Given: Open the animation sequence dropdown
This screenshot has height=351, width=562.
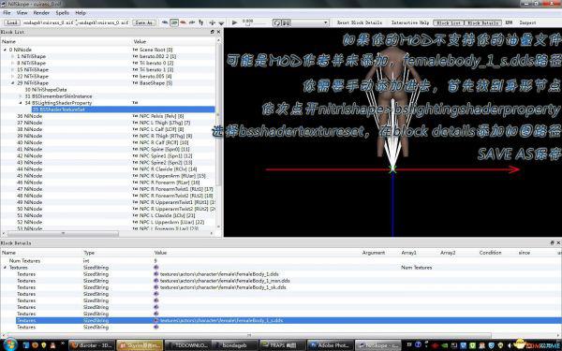Looking at the screenshot, I should tap(310, 22).
